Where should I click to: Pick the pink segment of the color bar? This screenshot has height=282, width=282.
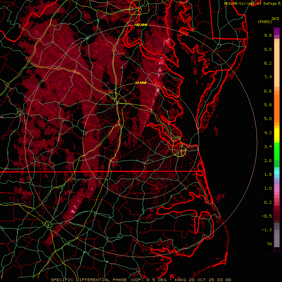click(x=277, y=190)
